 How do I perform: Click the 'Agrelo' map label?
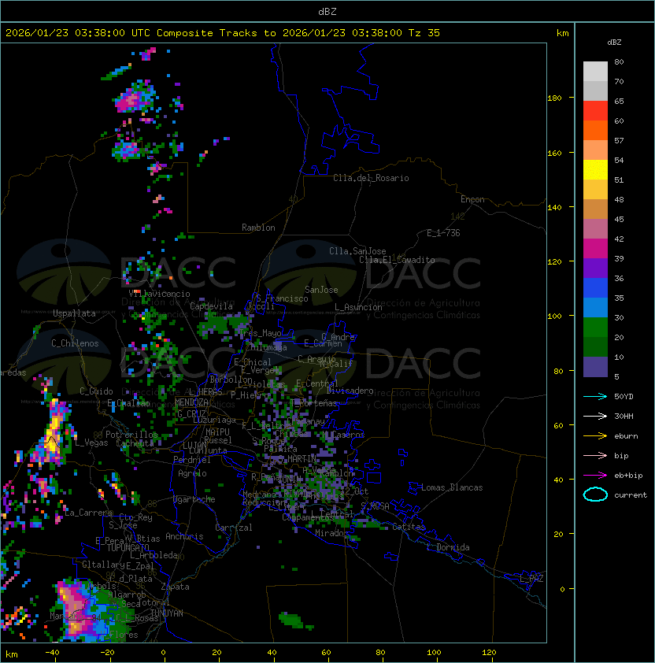tap(192, 473)
